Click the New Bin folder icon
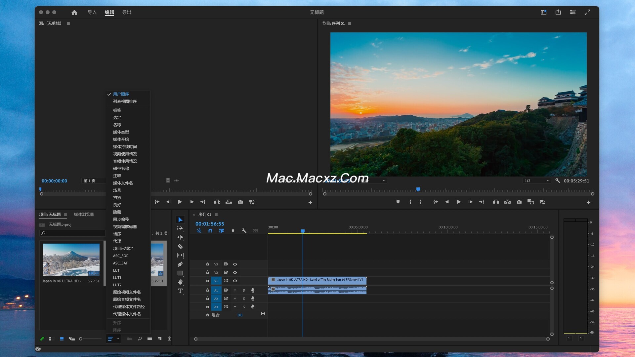Viewport: 635px width, 357px height. point(149,338)
